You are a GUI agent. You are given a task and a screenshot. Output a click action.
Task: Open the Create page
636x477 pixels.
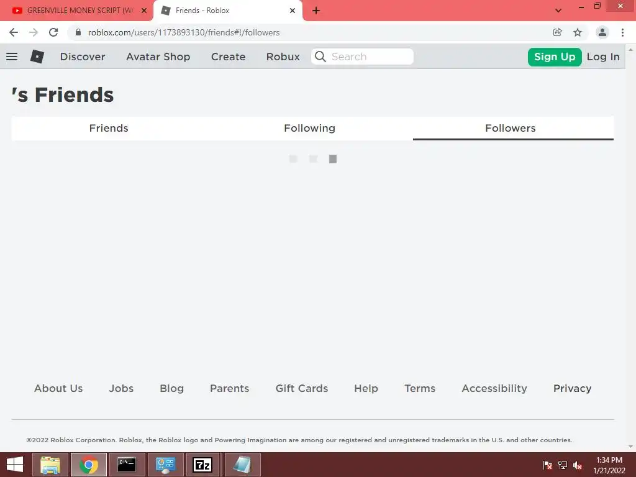click(x=228, y=57)
